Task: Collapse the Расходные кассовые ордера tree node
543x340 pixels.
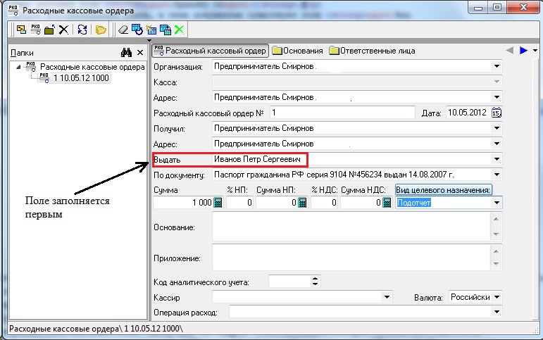Action: point(19,67)
